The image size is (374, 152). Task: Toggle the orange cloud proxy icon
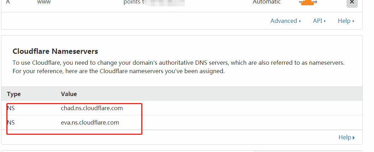(x=308, y=2)
